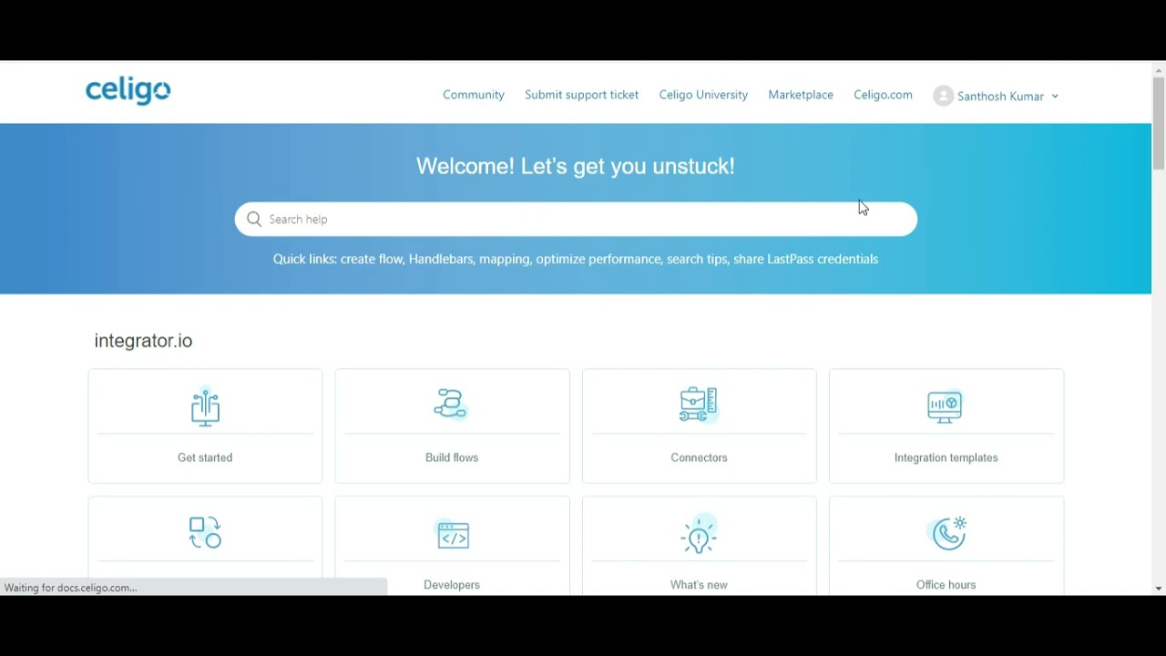The image size is (1166, 656).
Task: Click the scrollbar down arrow
Action: click(x=1159, y=589)
